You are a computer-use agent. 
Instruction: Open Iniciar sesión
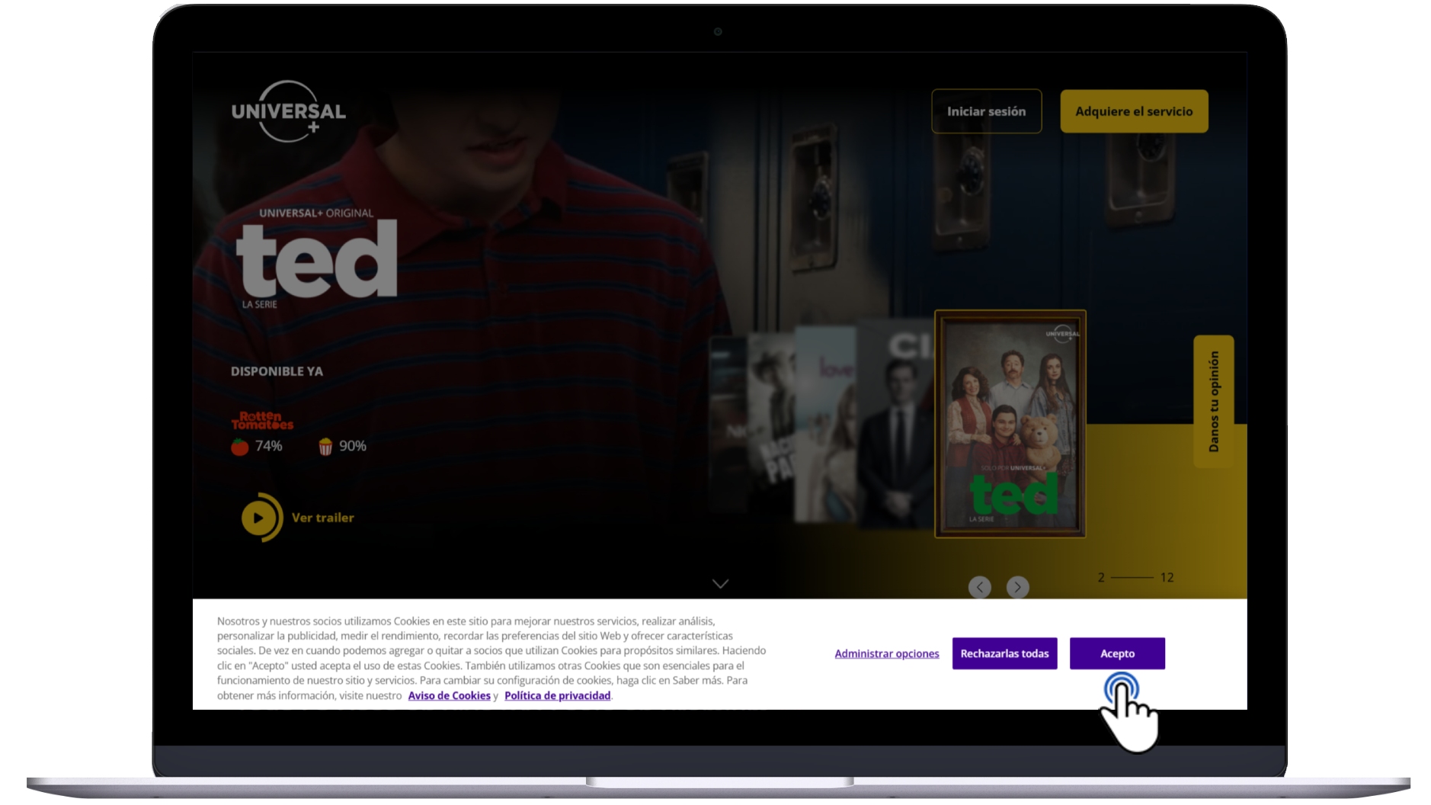(986, 111)
